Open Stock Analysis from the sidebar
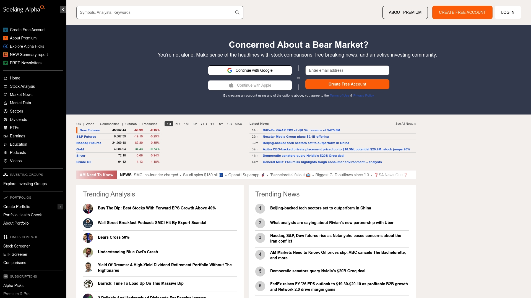The height and width of the screenshot is (298, 531). 22,86
